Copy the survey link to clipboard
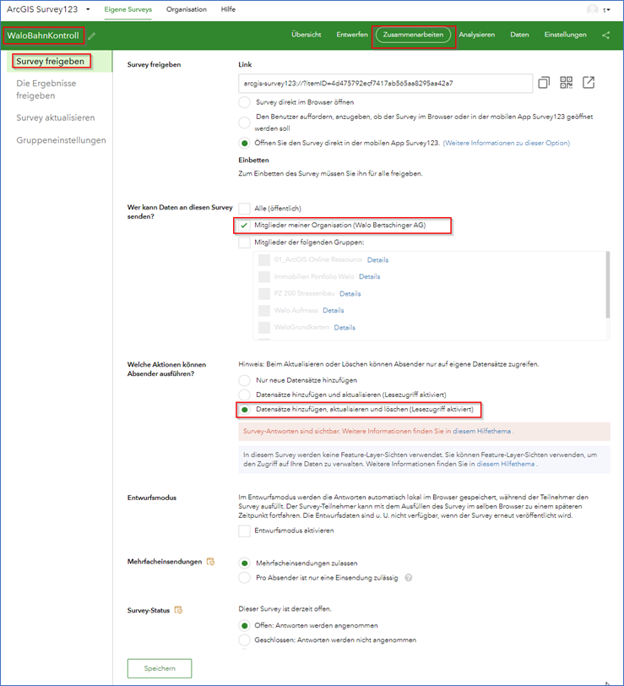The image size is (624, 686). [544, 82]
